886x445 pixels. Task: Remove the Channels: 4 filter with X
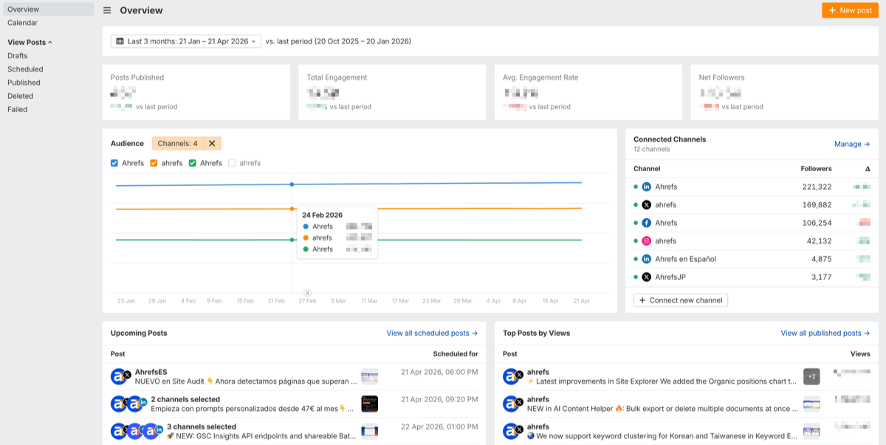point(212,144)
